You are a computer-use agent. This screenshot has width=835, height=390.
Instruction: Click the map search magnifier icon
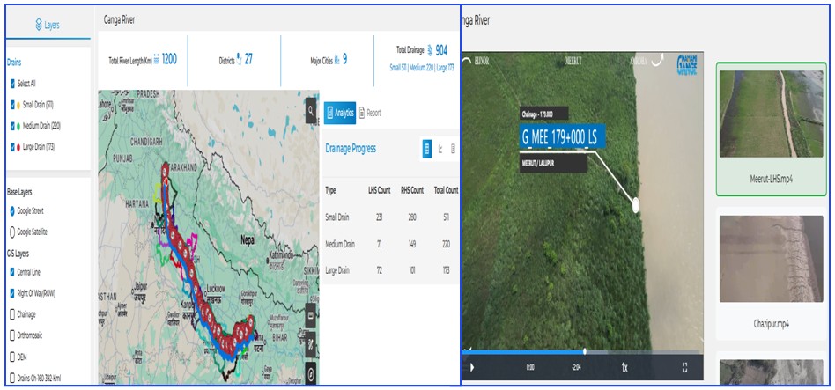point(311,110)
